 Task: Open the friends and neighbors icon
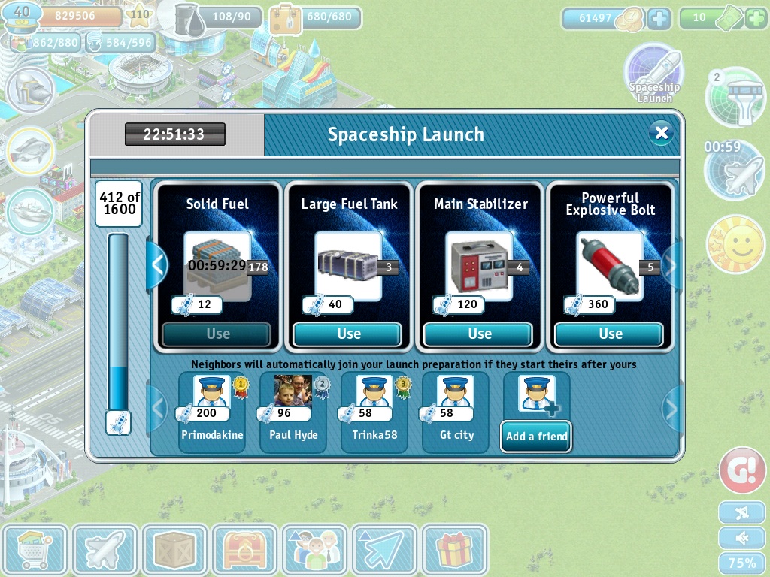[x=315, y=550]
